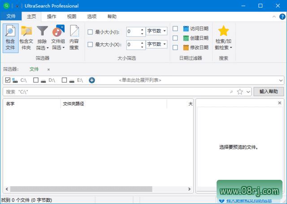This screenshot has width=287, height=204.
Task: Click the 检索/加载检索 star icon
Action: click(x=223, y=31)
